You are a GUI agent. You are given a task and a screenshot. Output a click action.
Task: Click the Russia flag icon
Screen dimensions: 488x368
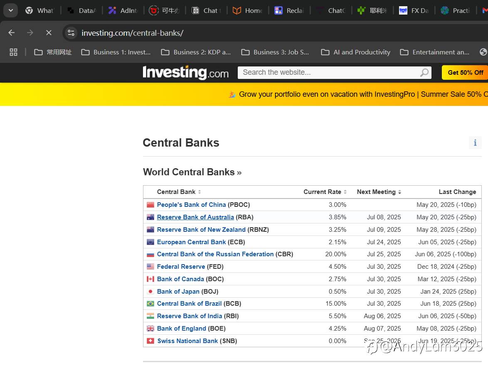[150, 255]
